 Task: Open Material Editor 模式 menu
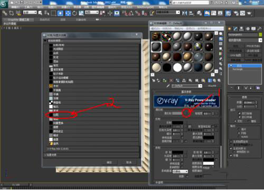click(x=155, y=28)
